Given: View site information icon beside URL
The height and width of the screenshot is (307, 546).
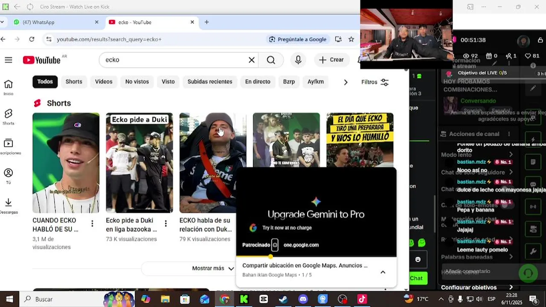Looking at the screenshot, I should pyautogui.click(x=49, y=39).
